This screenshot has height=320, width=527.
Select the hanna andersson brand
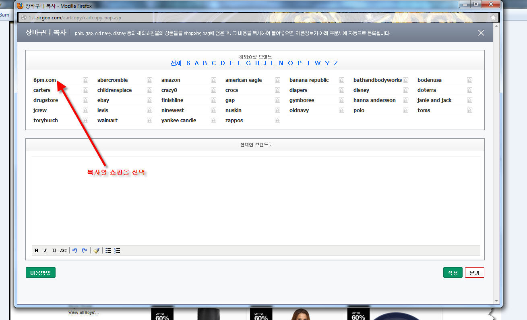click(374, 100)
